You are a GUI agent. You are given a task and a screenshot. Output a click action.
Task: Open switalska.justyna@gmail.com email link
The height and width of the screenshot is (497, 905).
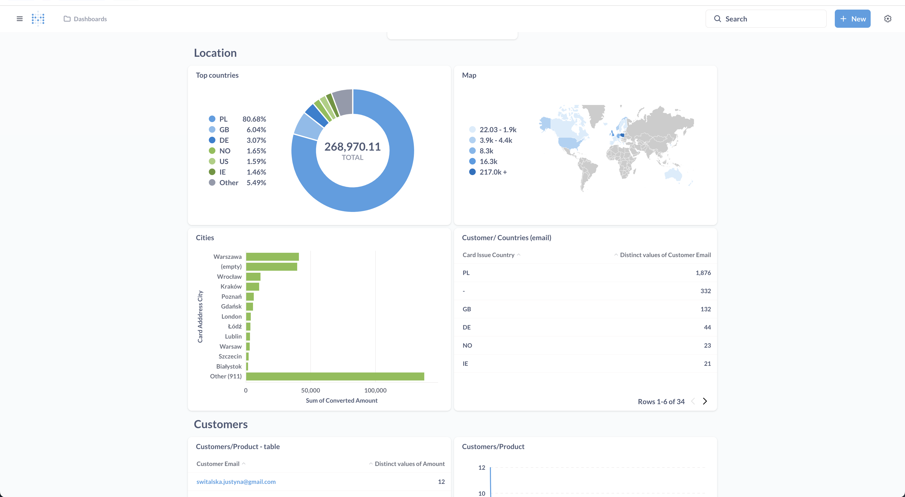[x=236, y=482]
